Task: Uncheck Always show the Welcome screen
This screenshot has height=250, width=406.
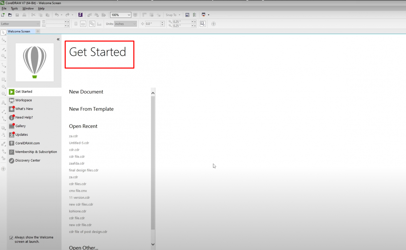Action: [x=11, y=238]
